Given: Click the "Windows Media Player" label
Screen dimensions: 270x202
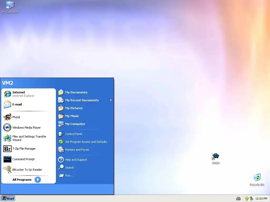Looking at the screenshot, I should click(27, 128).
